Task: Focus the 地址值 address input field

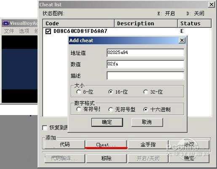Action: point(145,53)
